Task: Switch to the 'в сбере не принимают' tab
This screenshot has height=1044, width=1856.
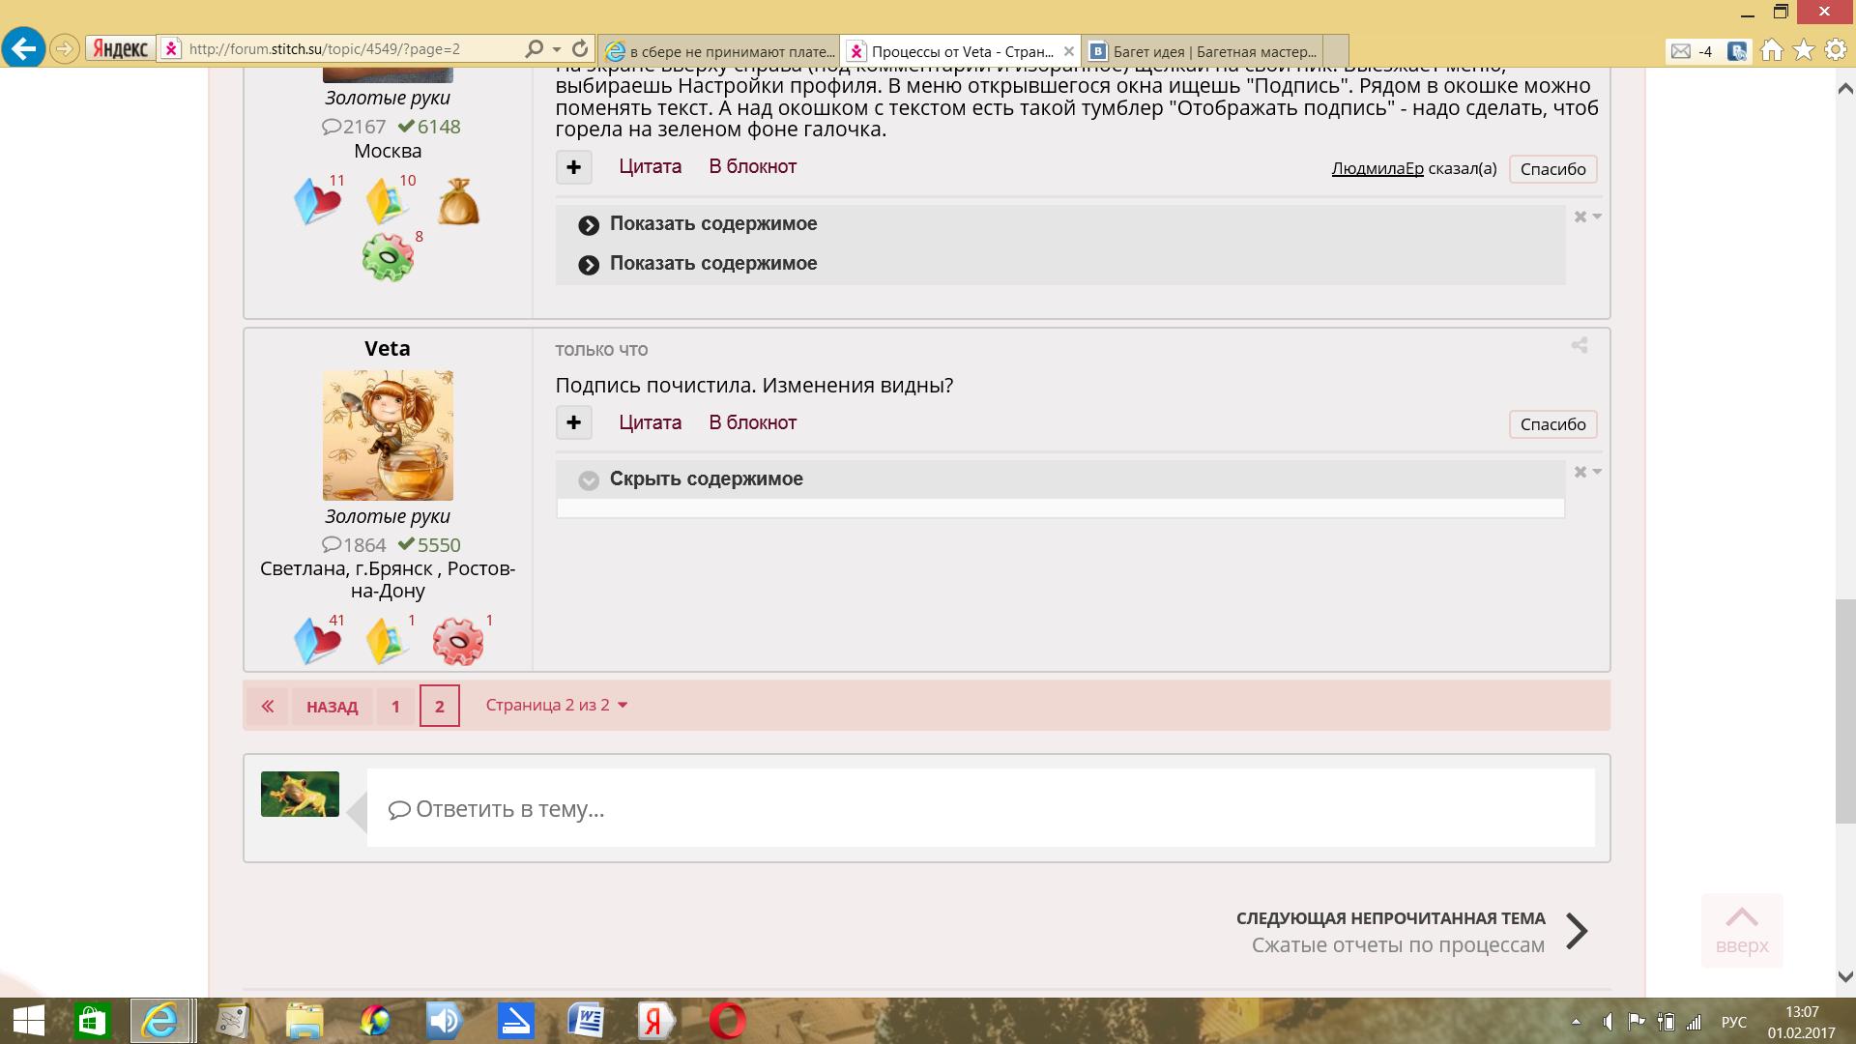Action: [720, 51]
